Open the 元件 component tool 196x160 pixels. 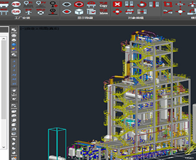pyautogui.click(x=16, y=12)
